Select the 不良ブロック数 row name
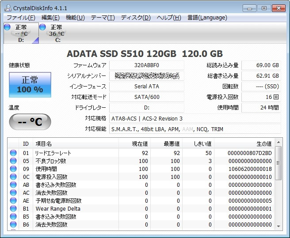The image size is (290, 238). coord(51,161)
